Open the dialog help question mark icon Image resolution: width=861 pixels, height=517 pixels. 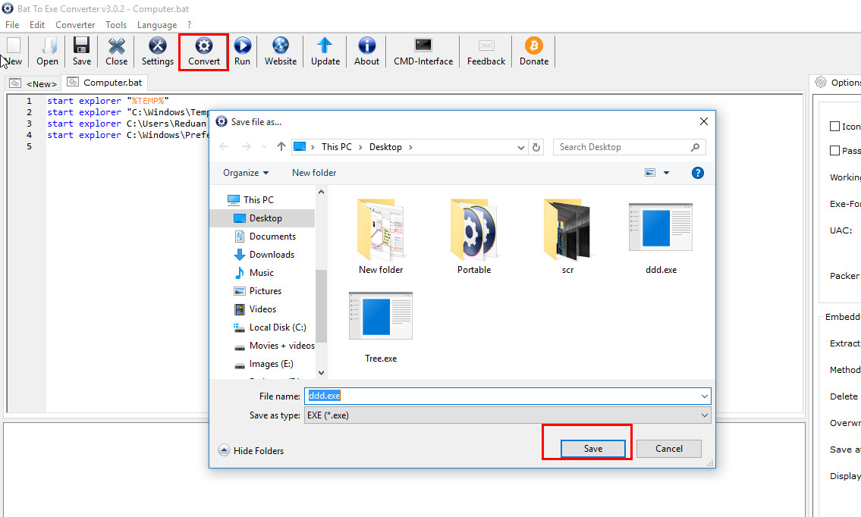tap(697, 173)
